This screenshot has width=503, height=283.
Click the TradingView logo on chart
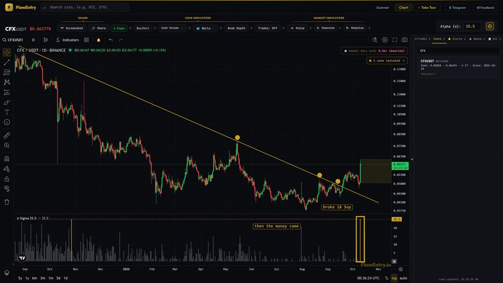[x=22, y=259]
